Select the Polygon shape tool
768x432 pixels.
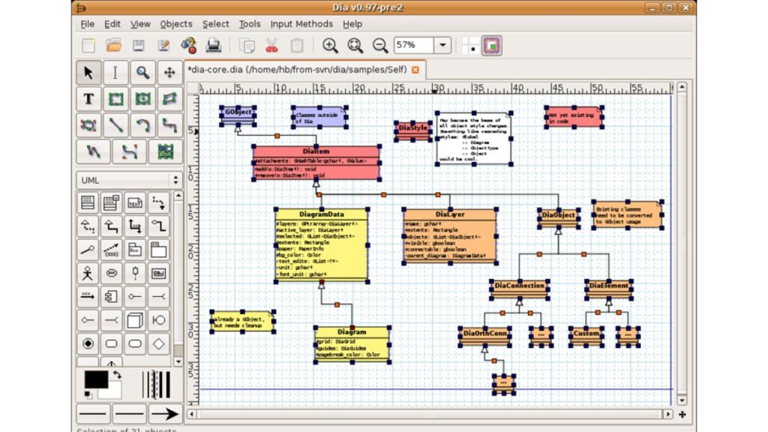click(x=169, y=99)
